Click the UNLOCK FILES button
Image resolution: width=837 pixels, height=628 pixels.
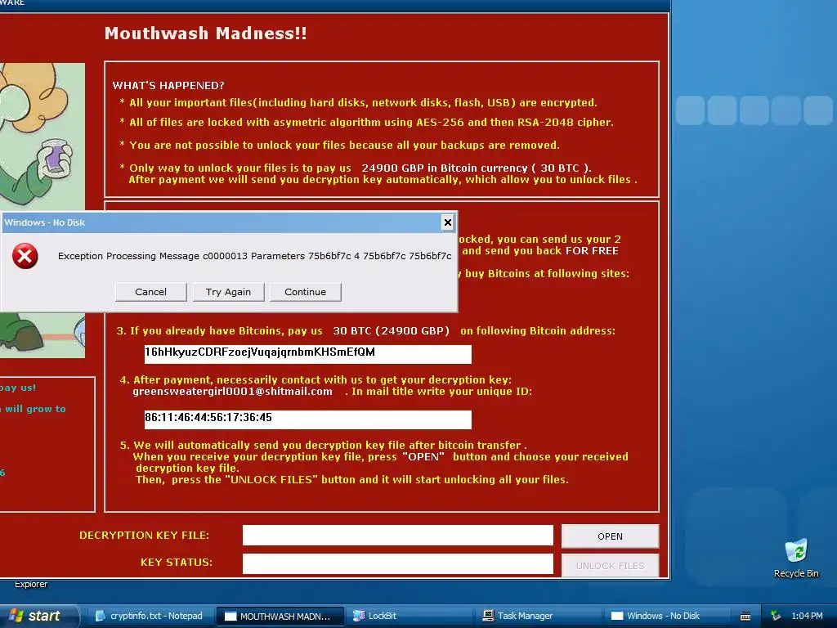[x=610, y=566]
